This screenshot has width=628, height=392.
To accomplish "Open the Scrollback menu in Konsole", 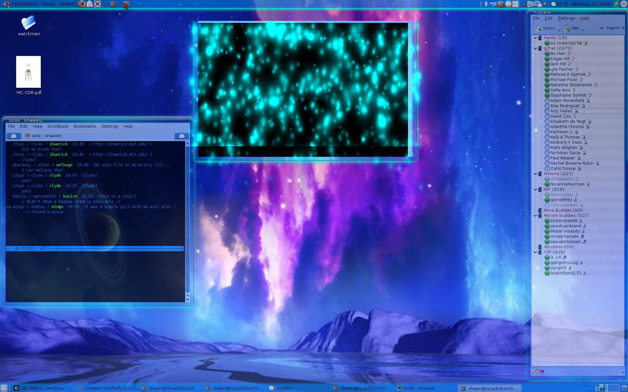I will pyautogui.click(x=58, y=126).
